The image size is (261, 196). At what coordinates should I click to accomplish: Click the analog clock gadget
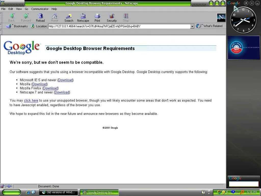tap(243, 20)
